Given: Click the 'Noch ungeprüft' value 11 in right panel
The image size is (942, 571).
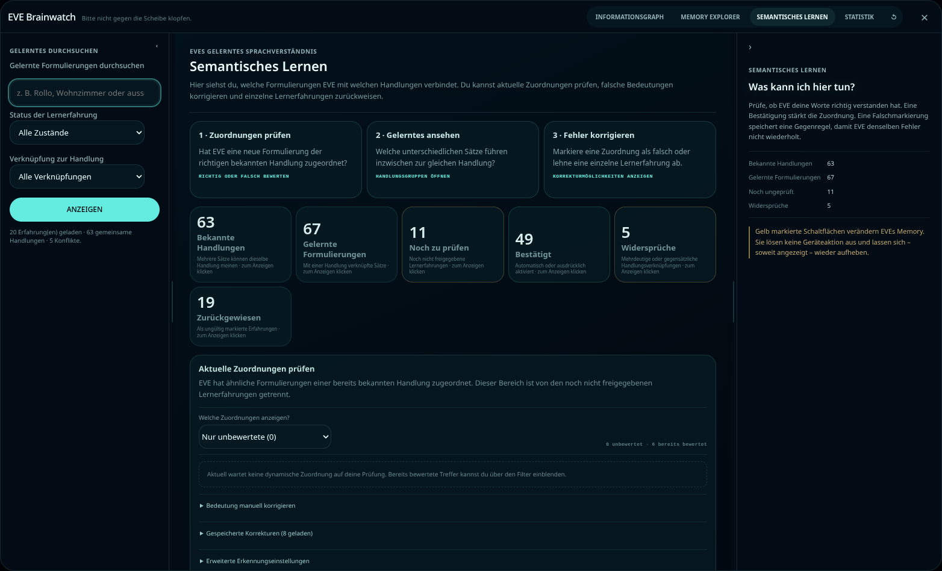Looking at the screenshot, I should coord(831,192).
